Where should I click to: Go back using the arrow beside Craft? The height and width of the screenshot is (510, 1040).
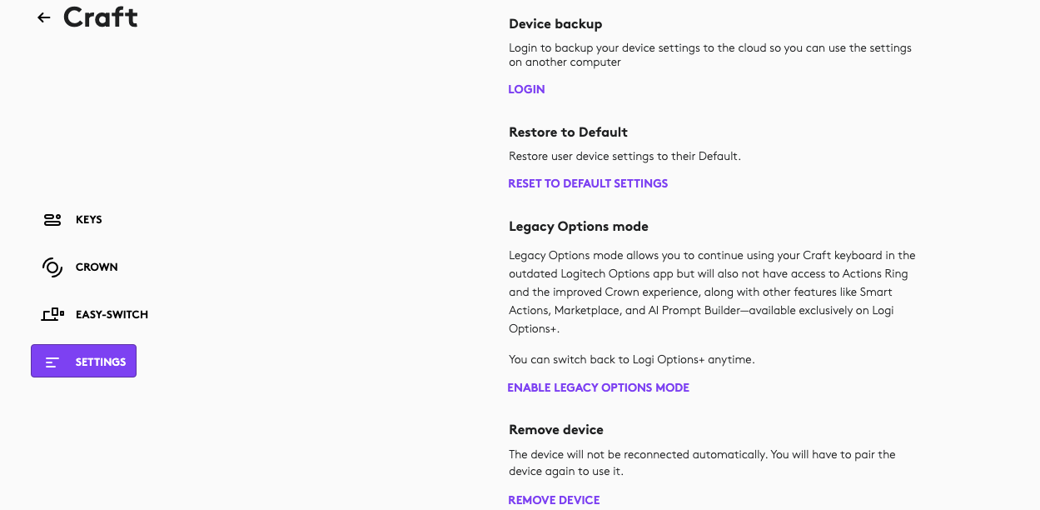coord(44,17)
